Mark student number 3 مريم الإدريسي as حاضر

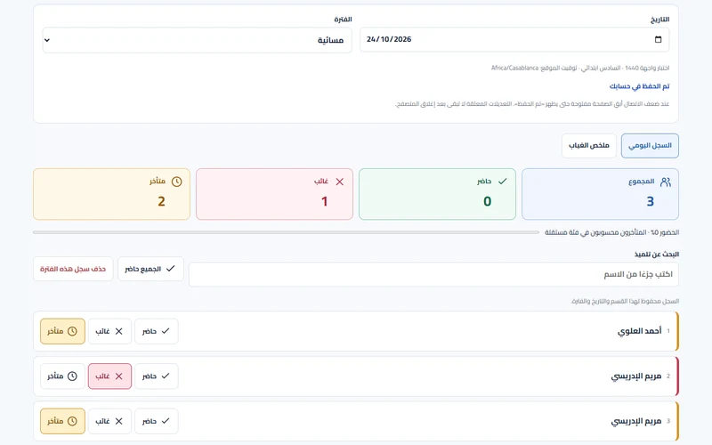coord(157,421)
